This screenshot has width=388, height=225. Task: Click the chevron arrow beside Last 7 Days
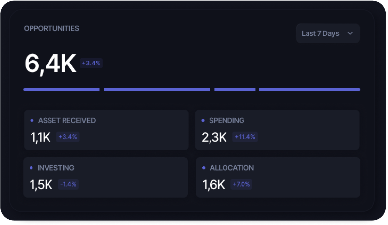tap(350, 33)
